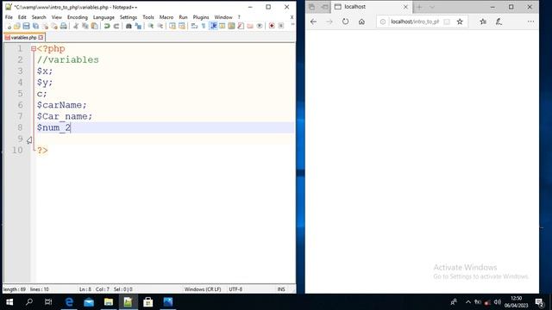
Task: Click INS mode in status bar
Action: (281, 289)
